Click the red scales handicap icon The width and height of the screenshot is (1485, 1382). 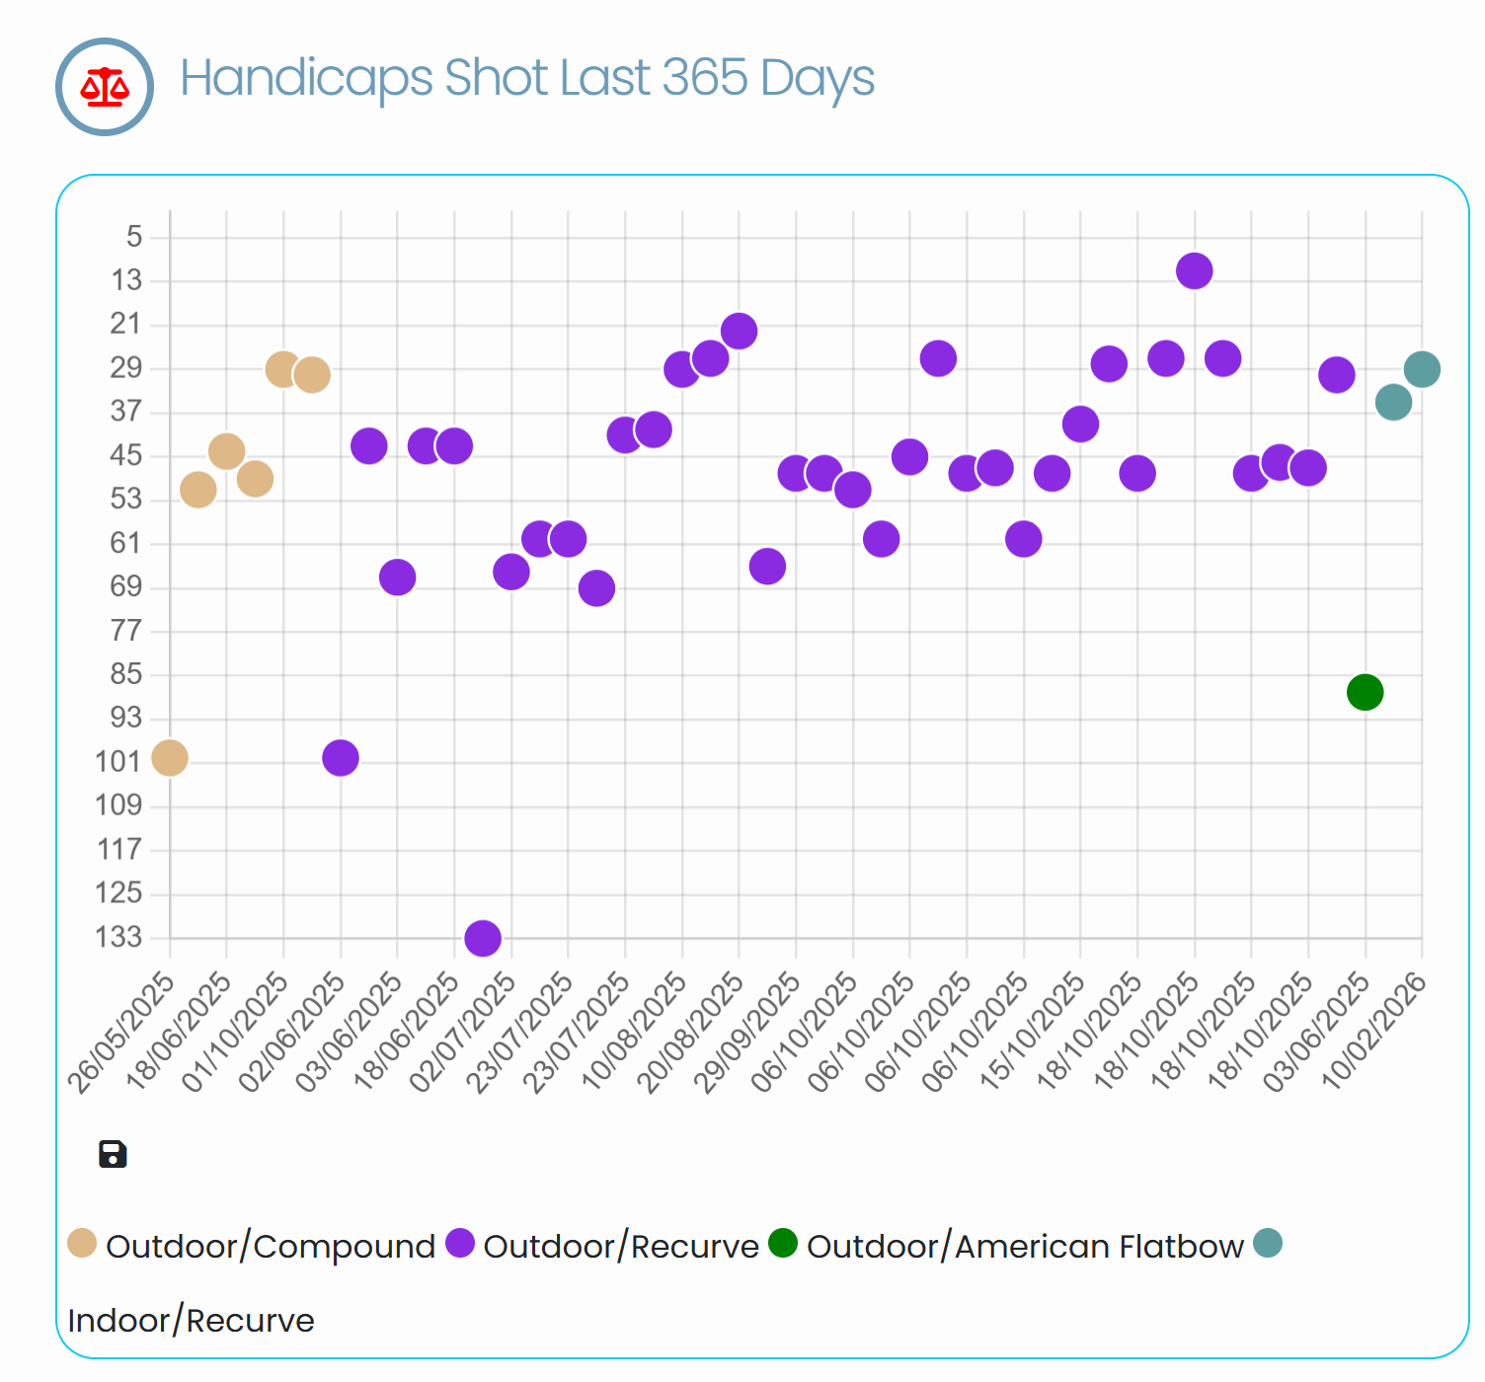point(105,87)
